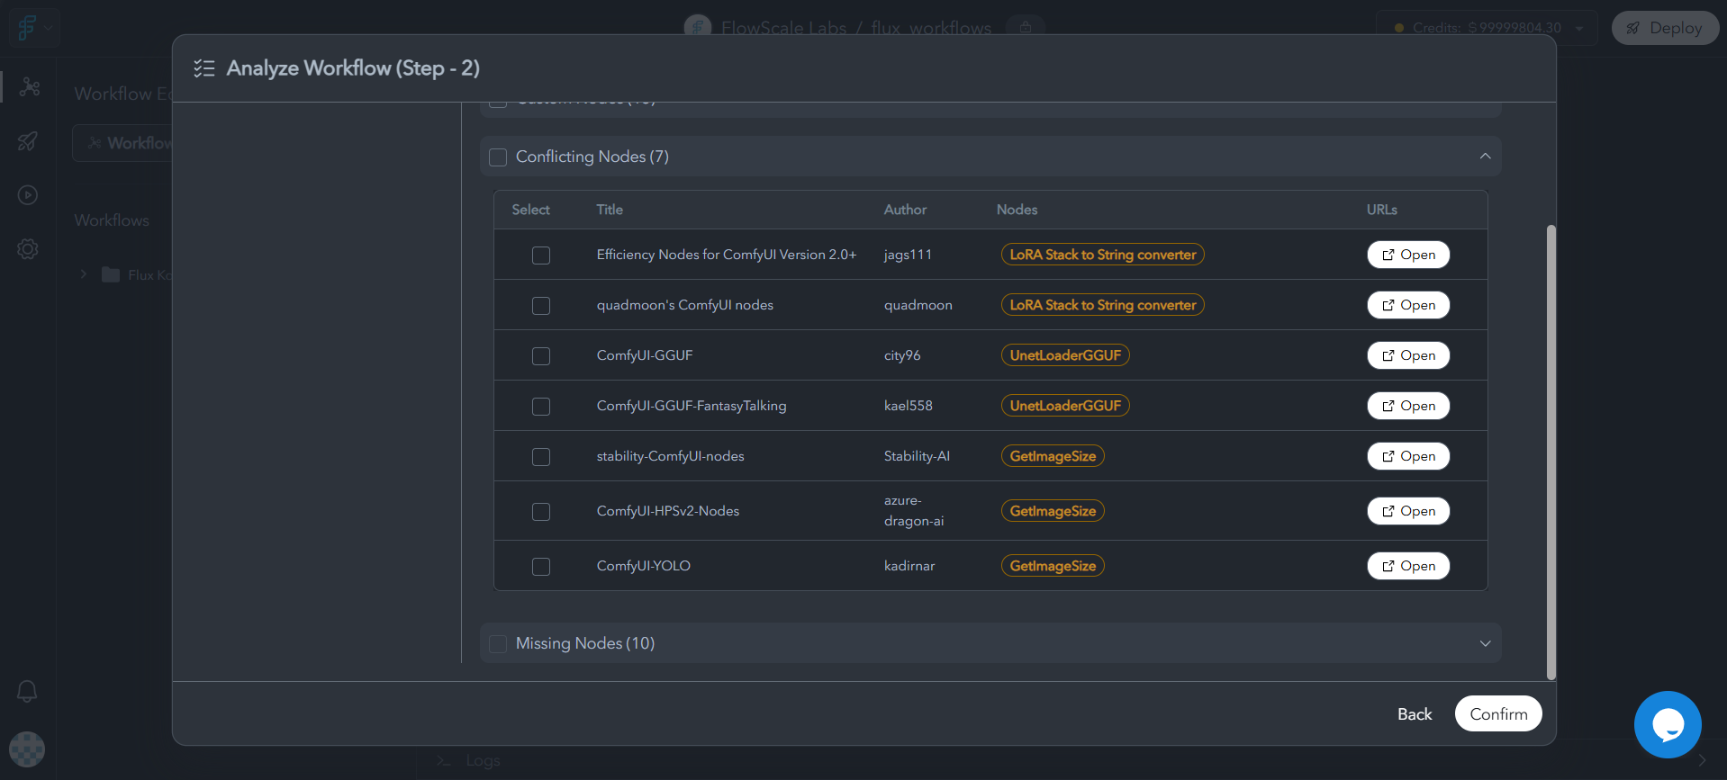This screenshot has height=780, width=1727.
Task: Collapse the Conflicting Nodes section chevron
Action: pos(1485,157)
